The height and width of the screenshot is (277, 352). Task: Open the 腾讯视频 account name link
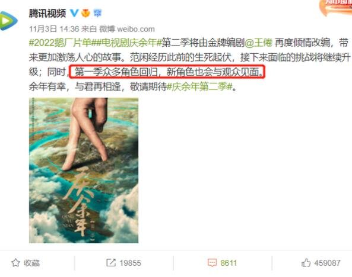(x=47, y=14)
